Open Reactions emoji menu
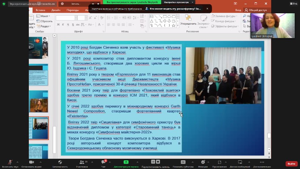Image resolution: width=300 pixels, height=169 pixels. (203, 162)
